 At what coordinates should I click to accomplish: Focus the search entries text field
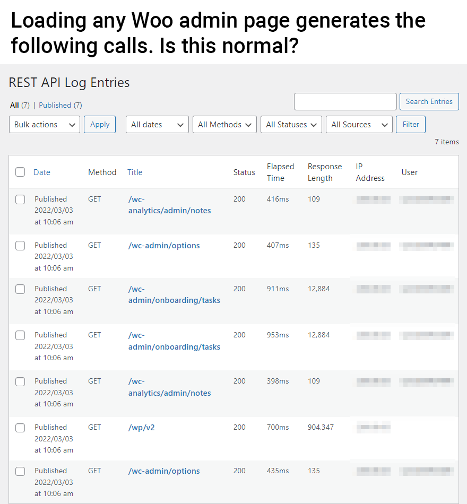(x=345, y=101)
